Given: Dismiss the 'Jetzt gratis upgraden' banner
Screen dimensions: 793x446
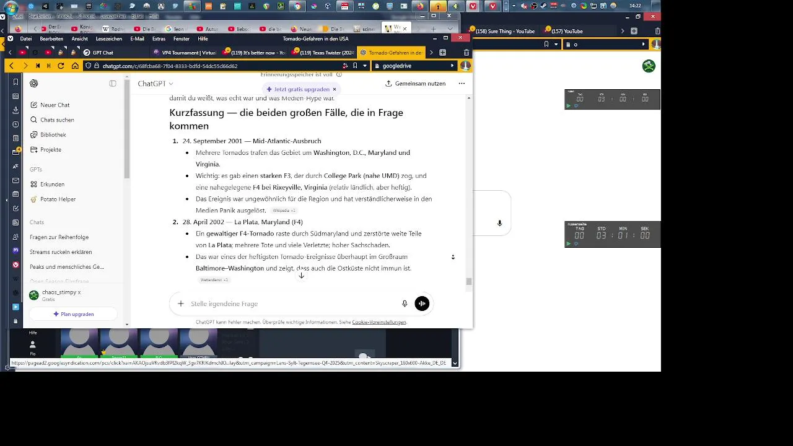Looking at the screenshot, I should point(335,89).
